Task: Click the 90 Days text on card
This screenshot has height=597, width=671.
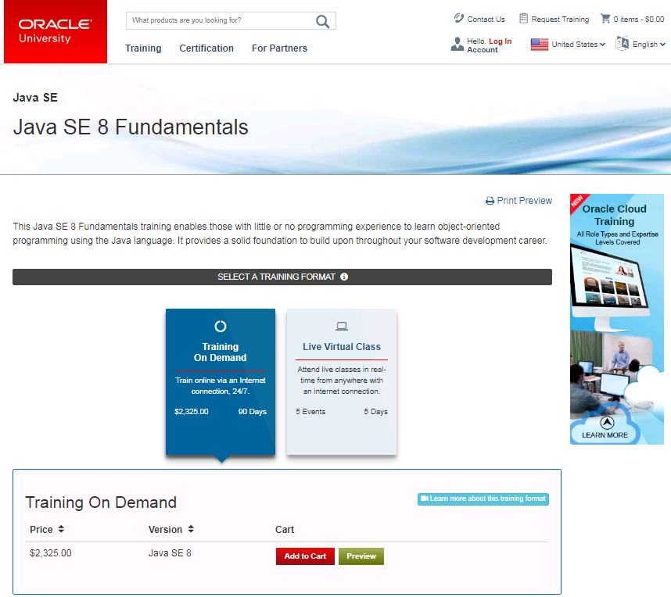Action: pyautogui.click(x=252, y=411)
